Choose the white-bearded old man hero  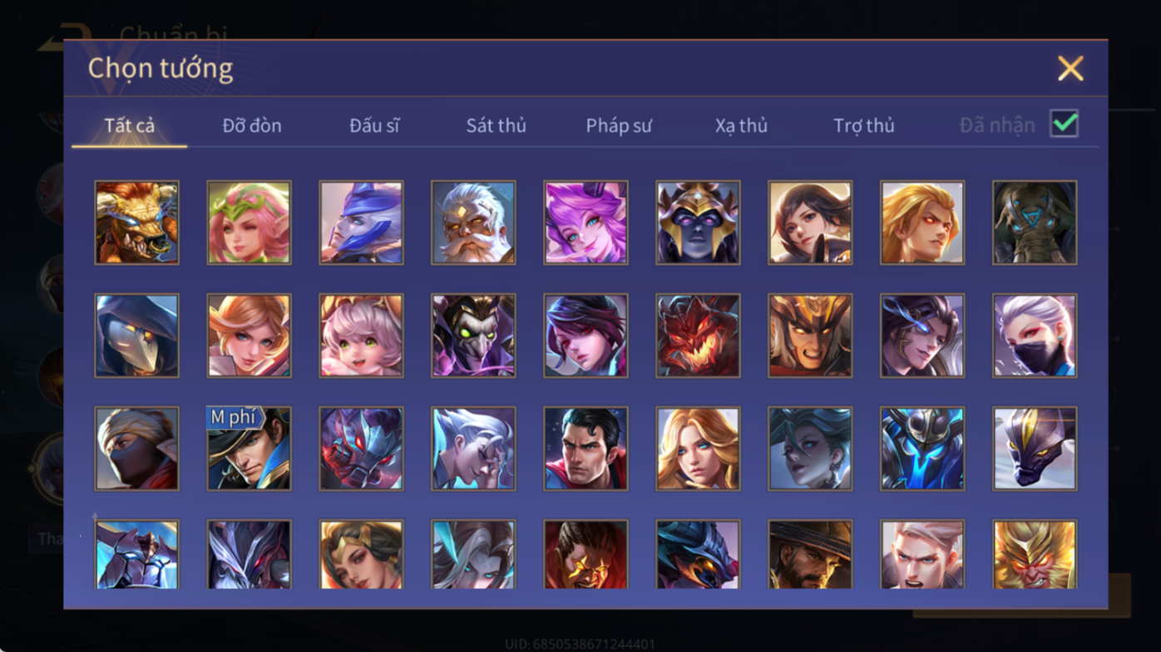click(473, 223)
